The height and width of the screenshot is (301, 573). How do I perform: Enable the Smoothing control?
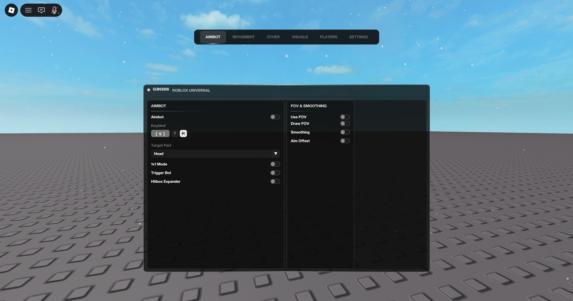pos(345,132)
